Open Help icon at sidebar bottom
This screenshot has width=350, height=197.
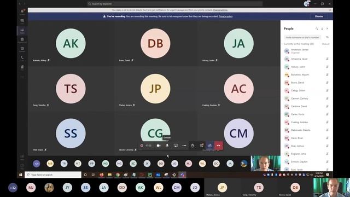22,166
